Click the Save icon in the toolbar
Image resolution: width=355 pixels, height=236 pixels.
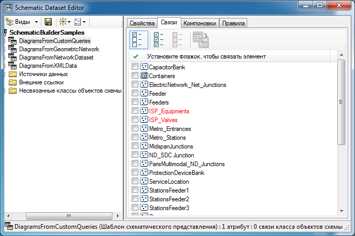[x=48, y=22]
